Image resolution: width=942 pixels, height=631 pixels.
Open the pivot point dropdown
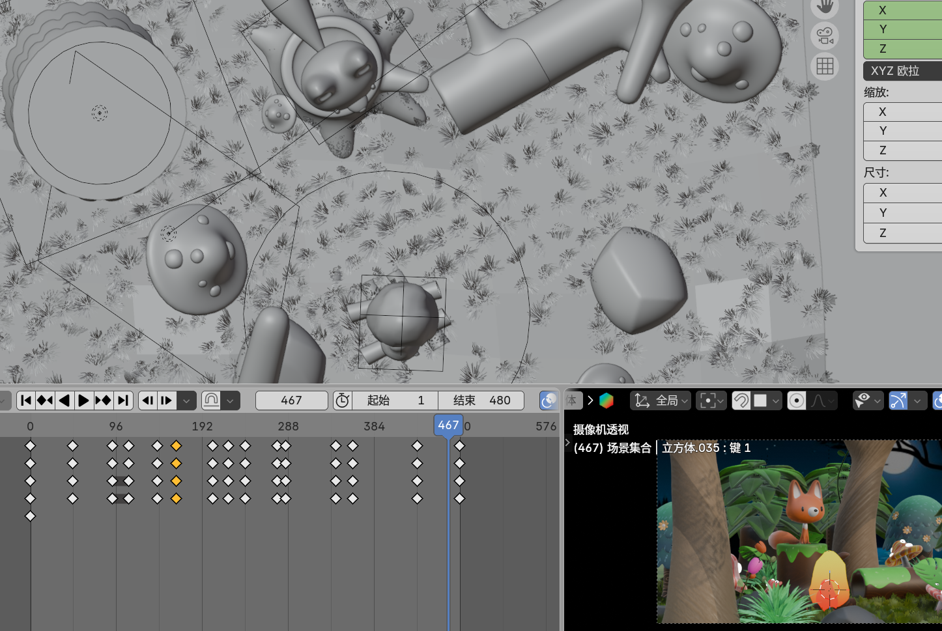711,400
